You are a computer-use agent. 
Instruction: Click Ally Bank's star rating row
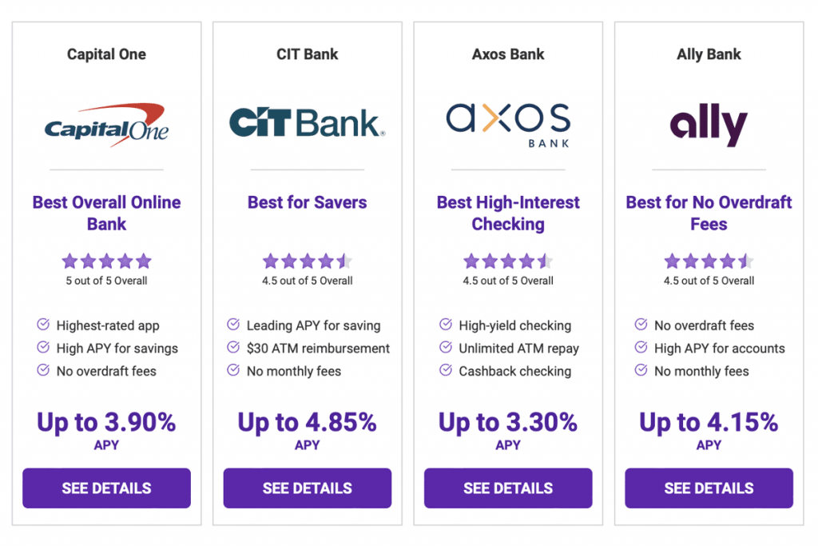tap(708, 261)
